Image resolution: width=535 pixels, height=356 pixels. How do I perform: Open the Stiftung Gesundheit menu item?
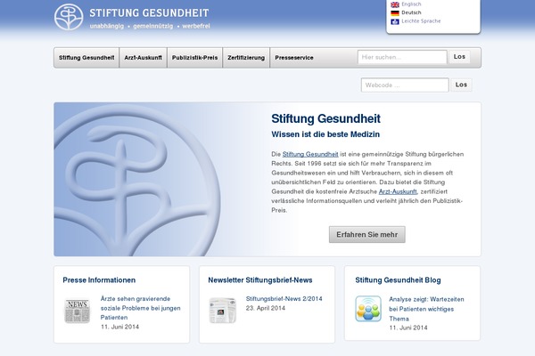tap(86, 58)
